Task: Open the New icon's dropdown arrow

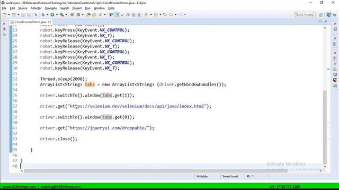Action: coord(9,15)
